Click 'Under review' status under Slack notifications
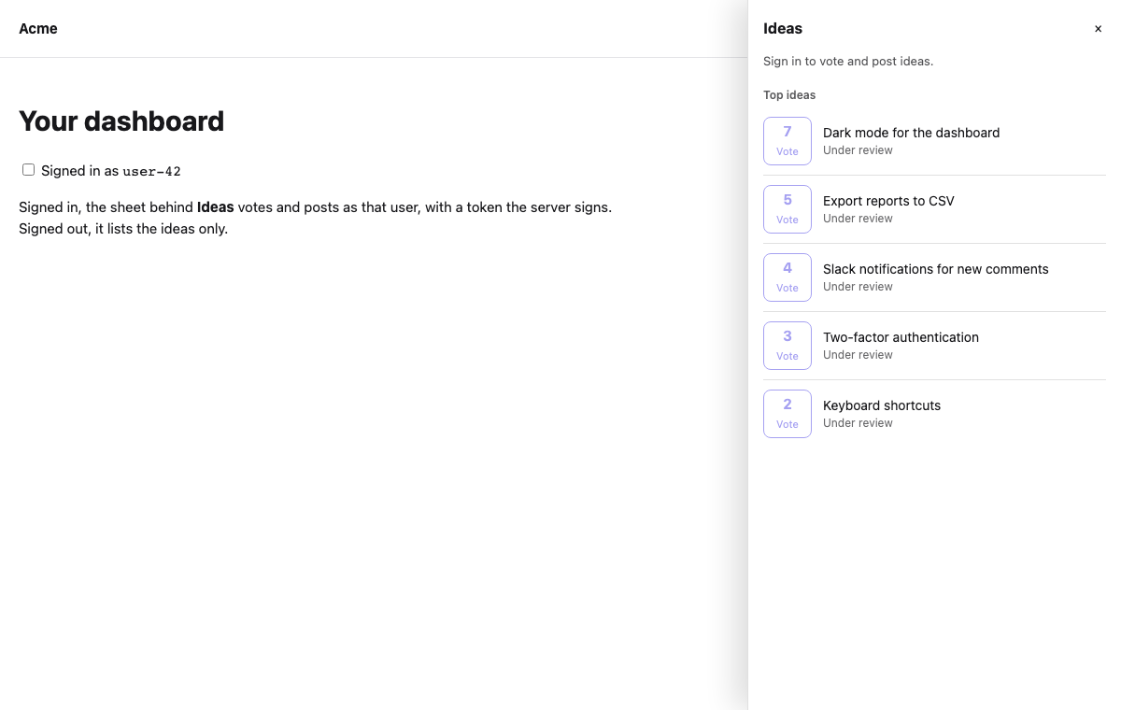 (858, 287)
